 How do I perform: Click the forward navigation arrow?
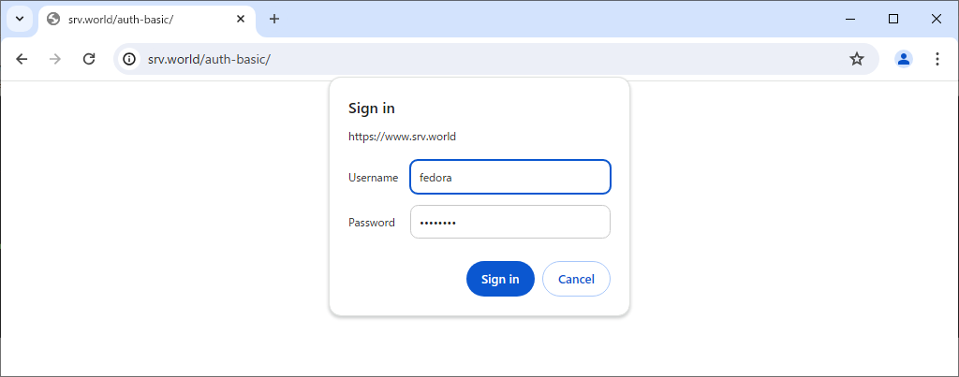(x=55, y=59)
